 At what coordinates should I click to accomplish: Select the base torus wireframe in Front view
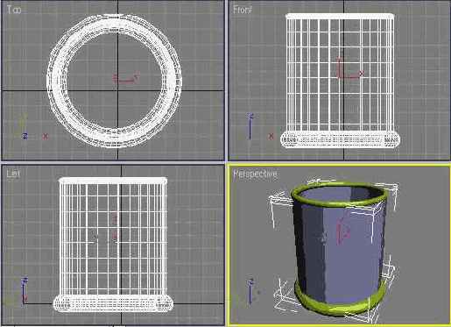[x=340, y=139]
